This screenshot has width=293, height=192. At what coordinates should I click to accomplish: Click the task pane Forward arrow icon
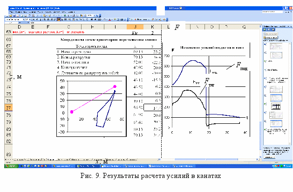tap(269, 29)
